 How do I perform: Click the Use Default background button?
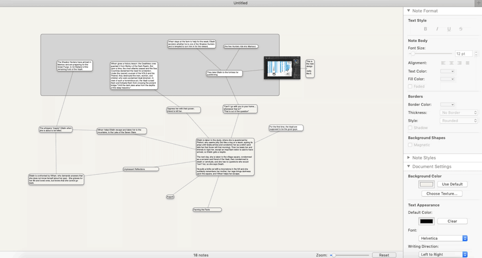point(452,184)
